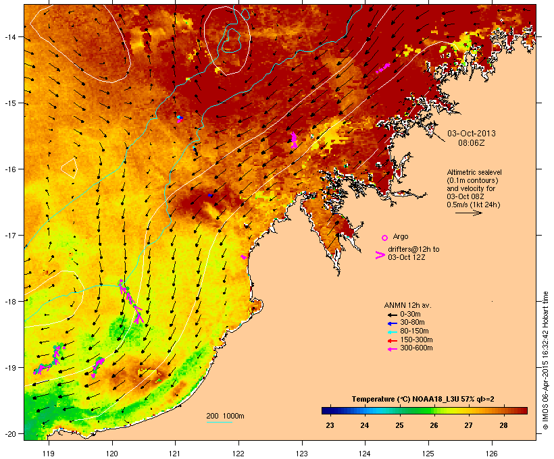Click the longitude axis label 126
The width and height of the screenshot is (554, 459).
pos(492,454)
